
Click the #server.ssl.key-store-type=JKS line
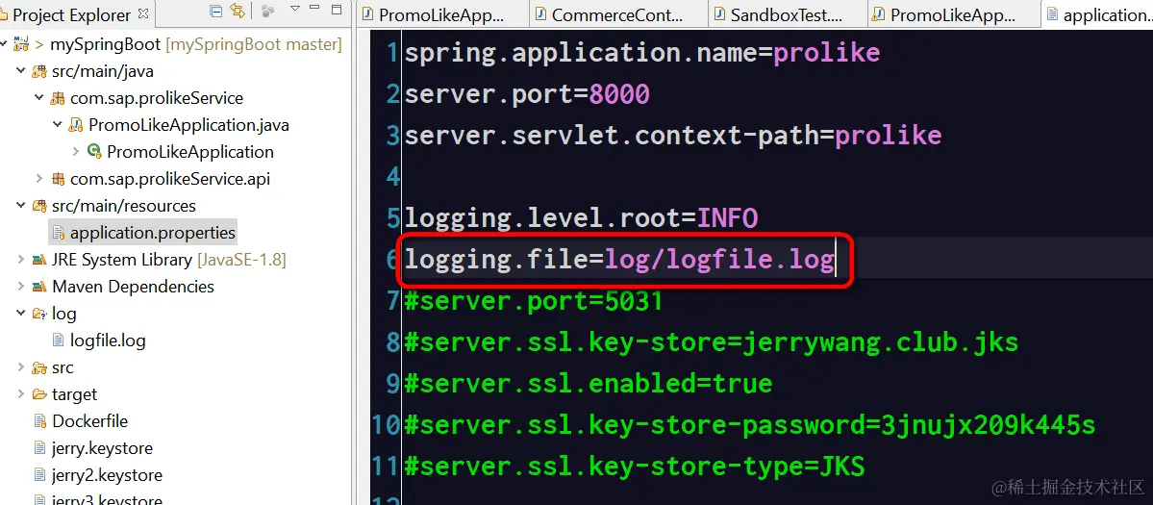point(635,466)
